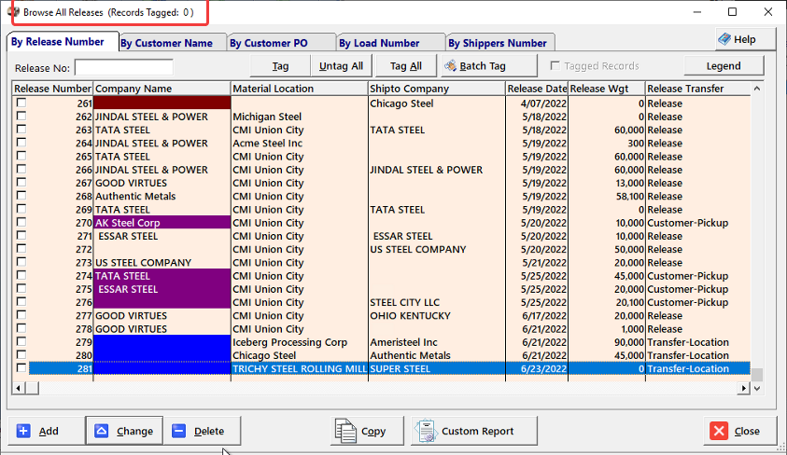Click the Chicago Steel shipto in row 261
This screenshot has height=455, width=787.
coord(401,103)
